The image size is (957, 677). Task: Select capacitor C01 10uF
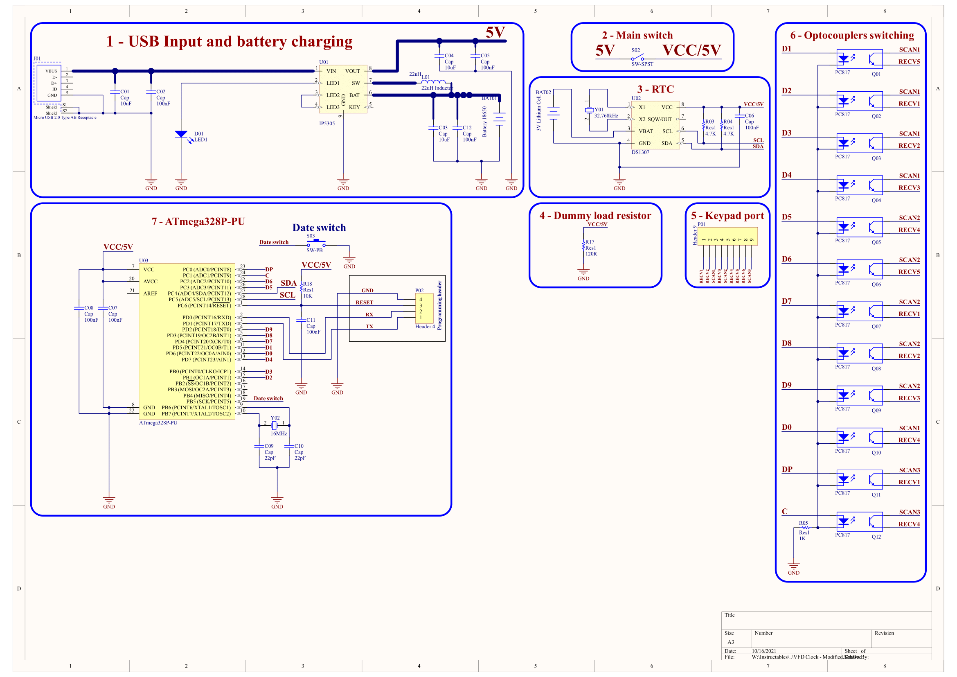[115, 92]
